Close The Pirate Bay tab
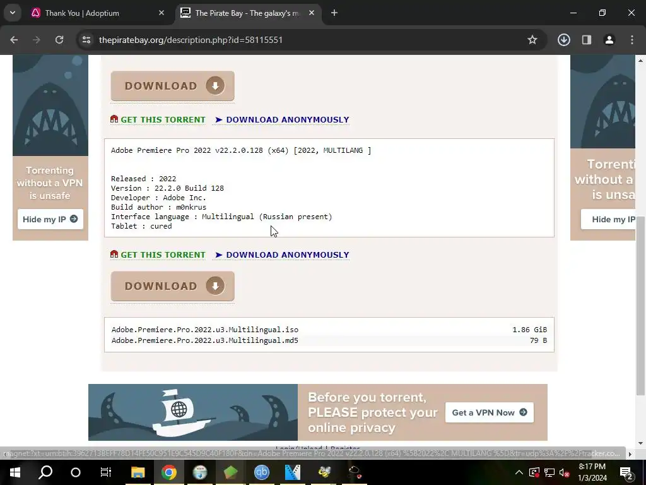Viewport: 646px width, 485px height. coord(312,13)
